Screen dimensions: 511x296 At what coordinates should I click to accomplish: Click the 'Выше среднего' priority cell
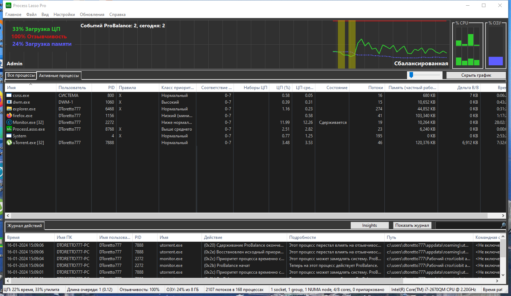point(177,129)
